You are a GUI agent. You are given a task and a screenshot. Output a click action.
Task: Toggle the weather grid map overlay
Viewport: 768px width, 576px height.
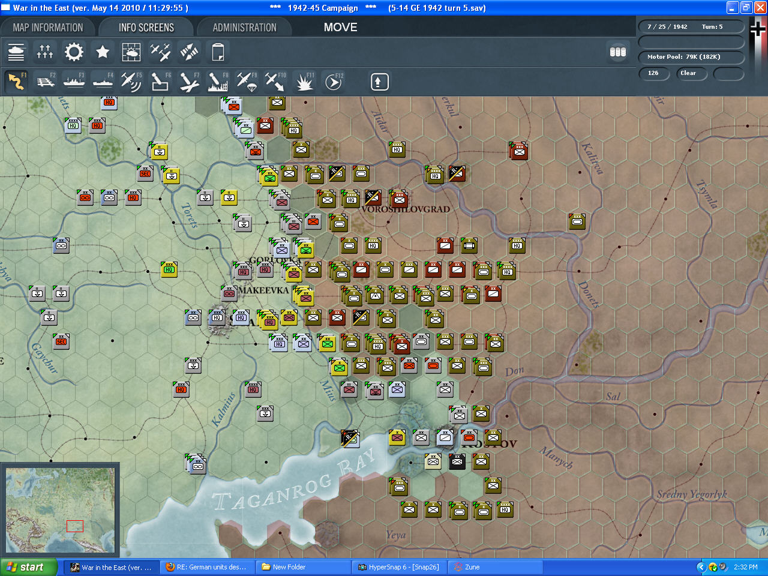click(x=131, y=52)
